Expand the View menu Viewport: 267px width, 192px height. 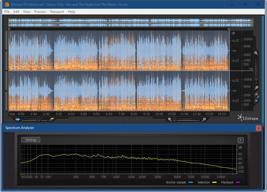click(x=27, y=12)
